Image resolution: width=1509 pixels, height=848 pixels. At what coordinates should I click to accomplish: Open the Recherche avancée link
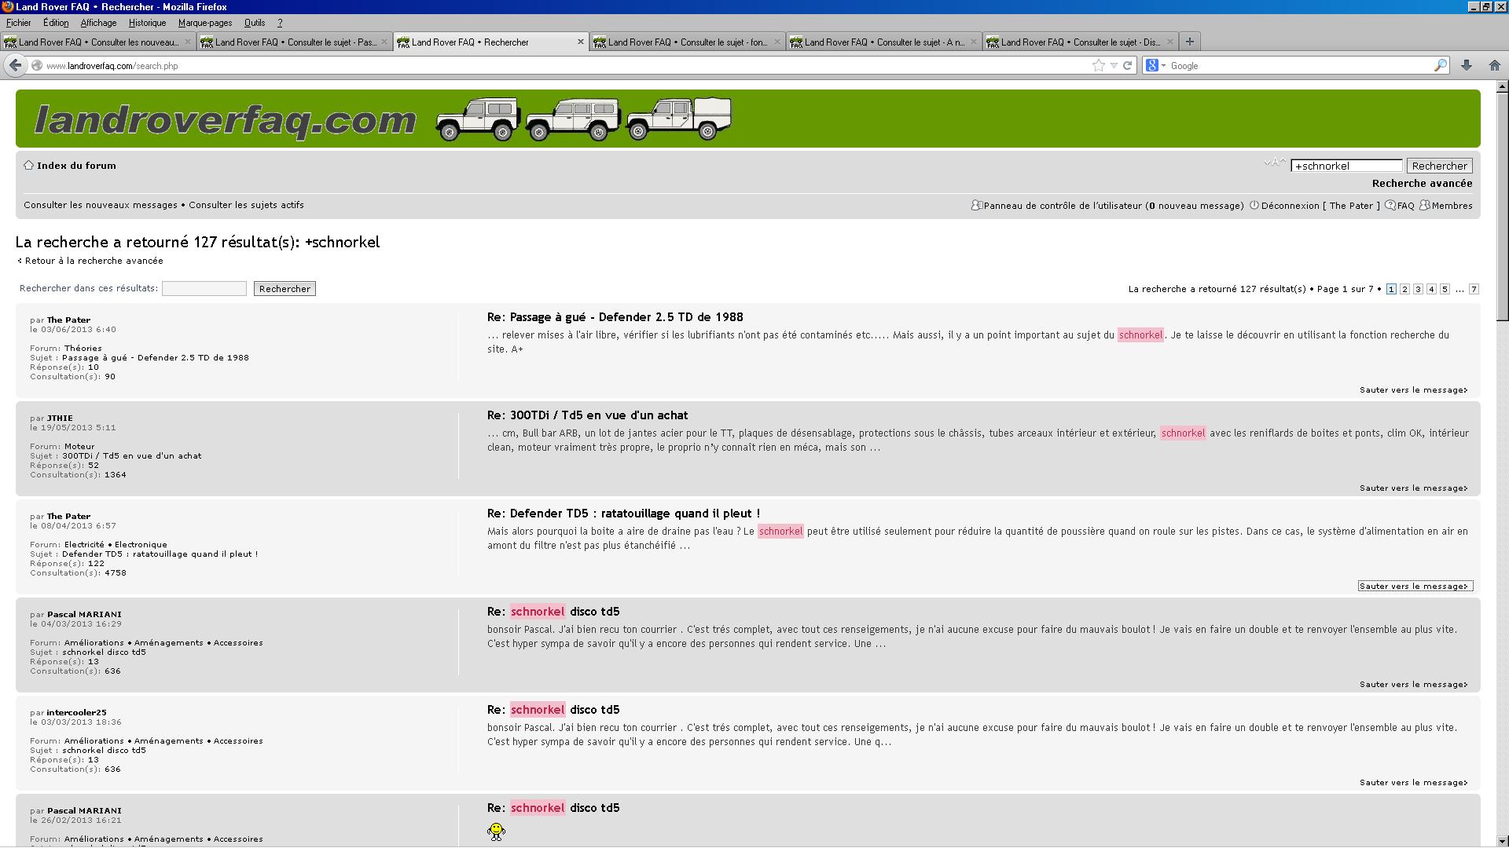pos(1422,184)
